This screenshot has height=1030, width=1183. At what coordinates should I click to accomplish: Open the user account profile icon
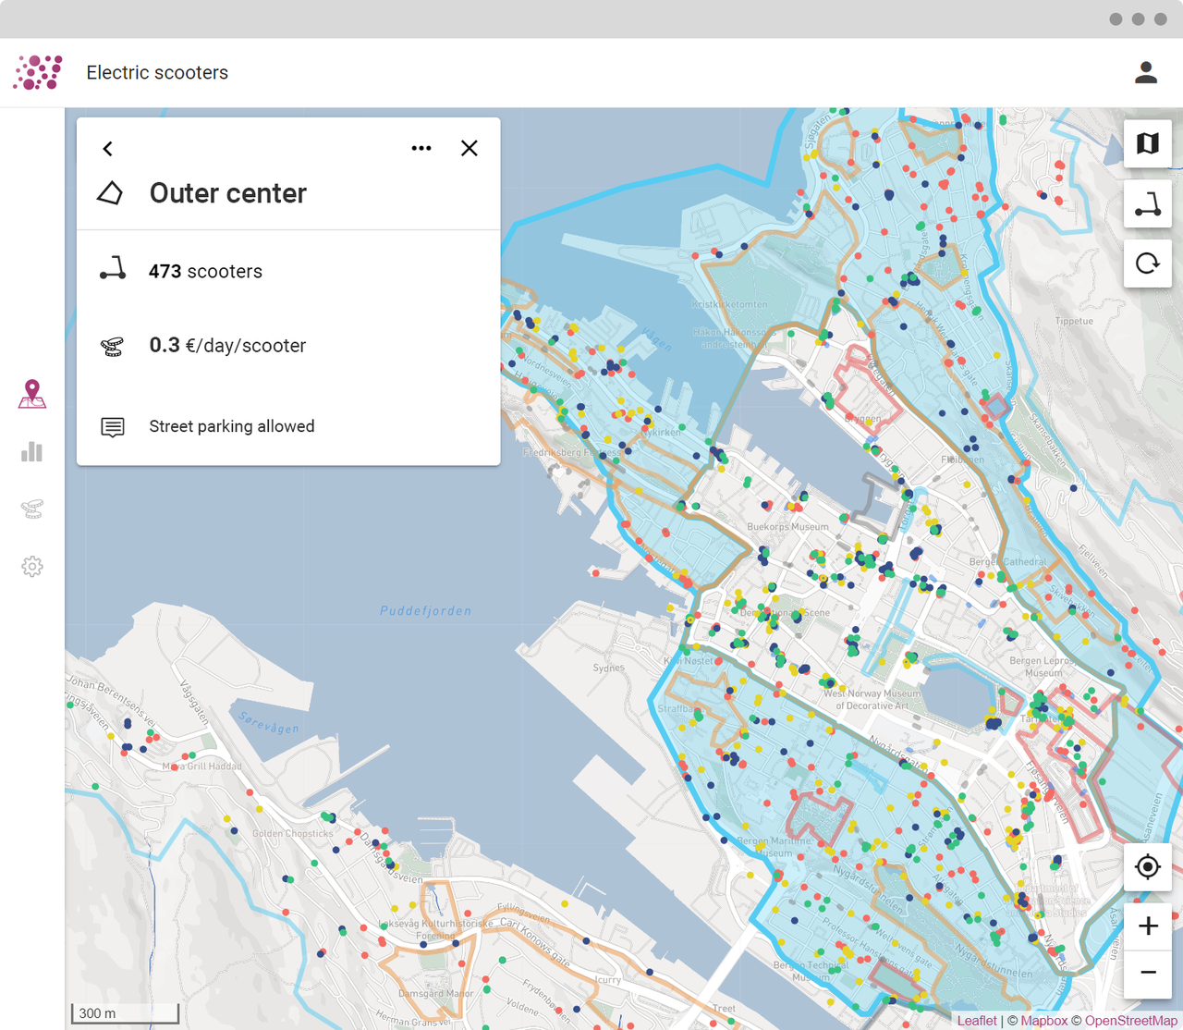(1146, 73)
